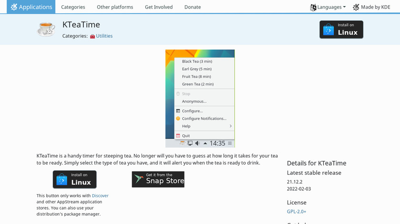
Task: Expand the Languages dropdown
Action: click(331, 7)
